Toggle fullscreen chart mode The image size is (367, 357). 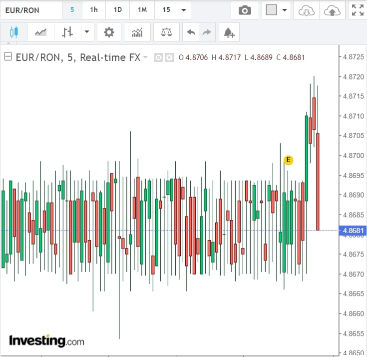point(357,10)
